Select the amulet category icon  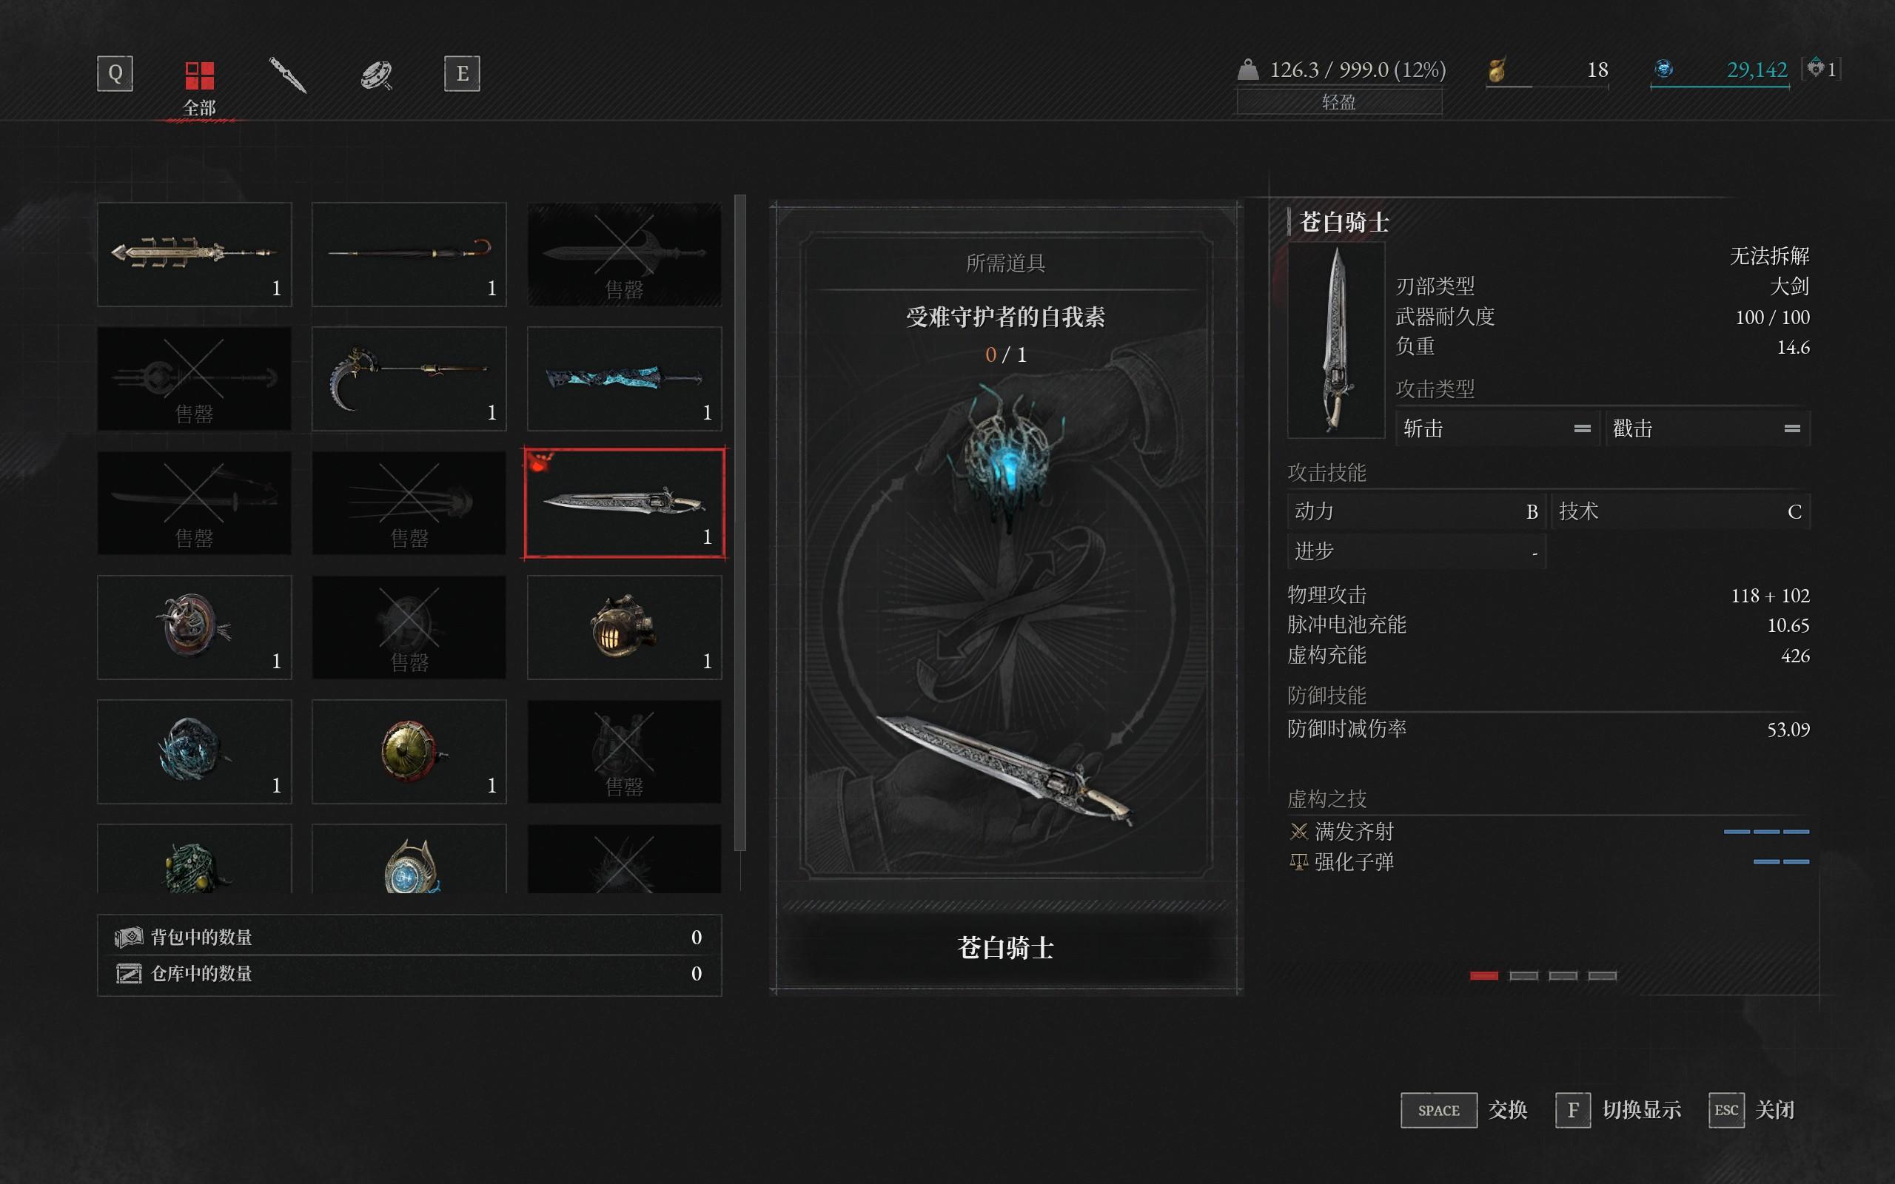tap(376, 75)
